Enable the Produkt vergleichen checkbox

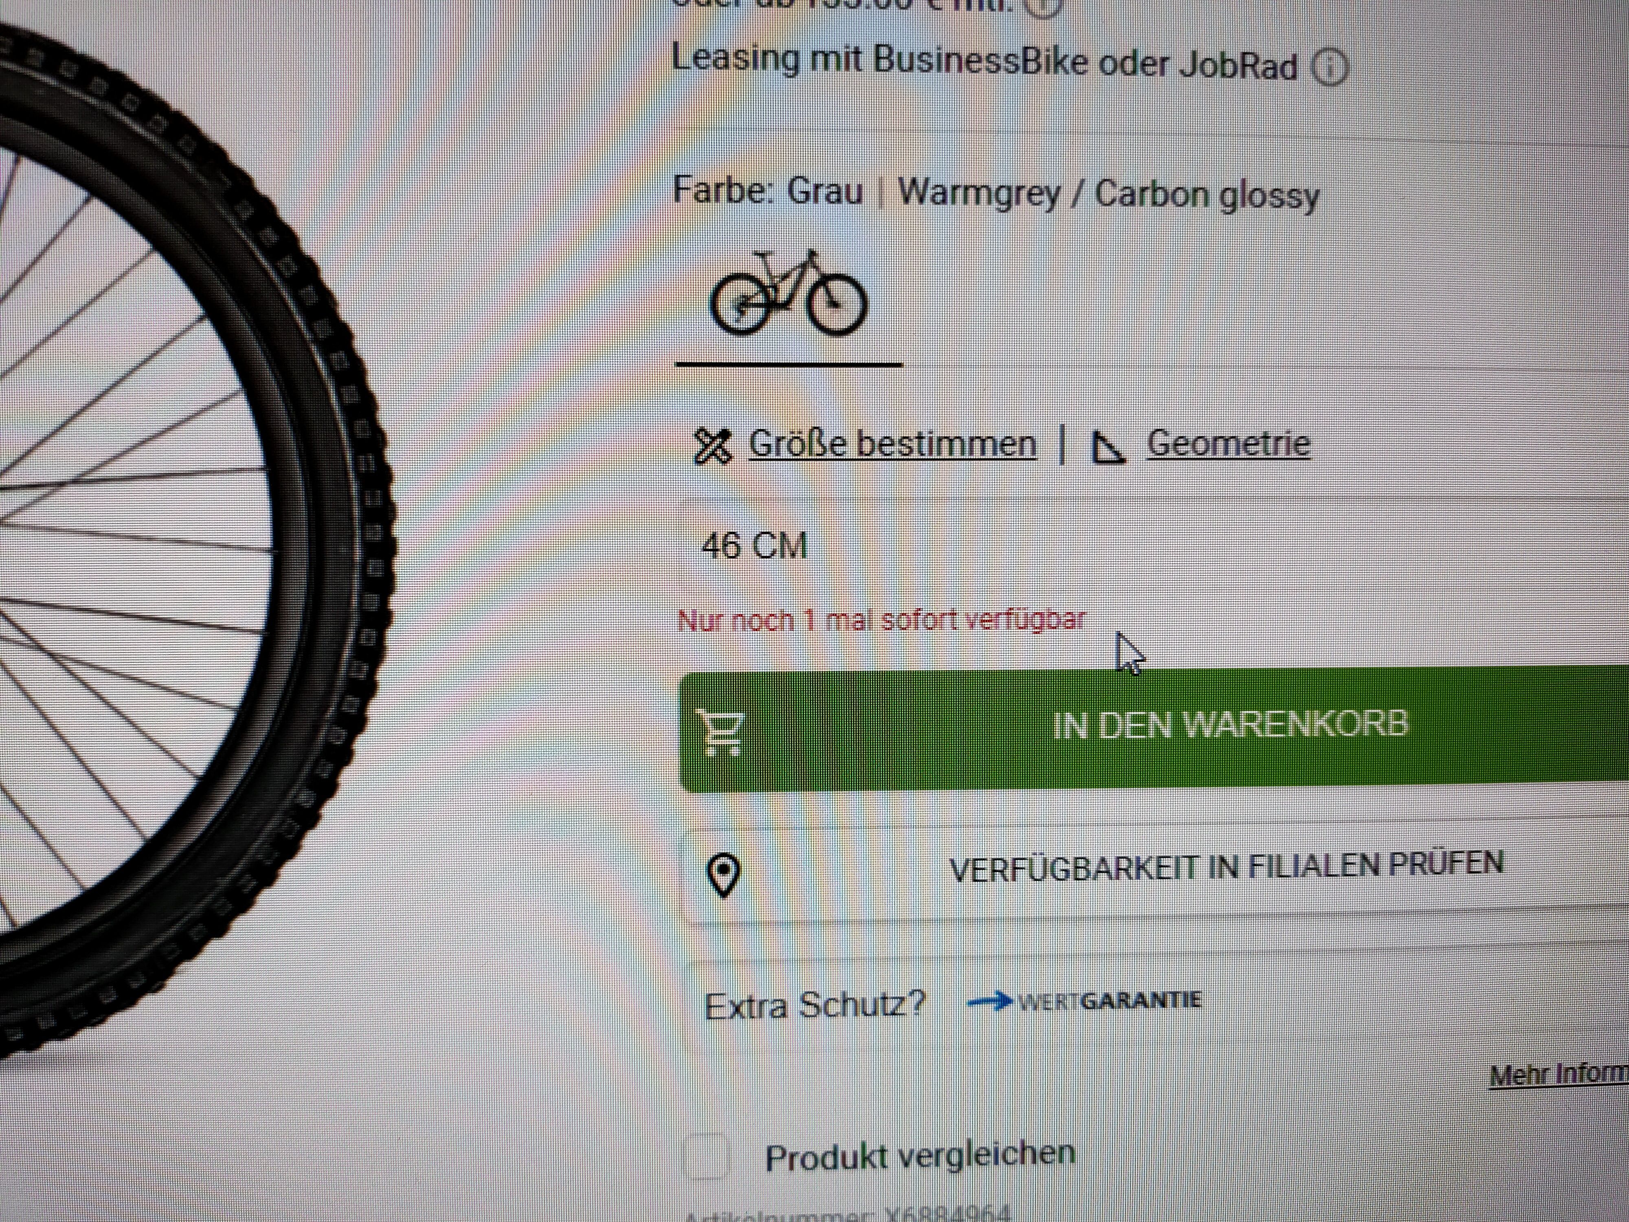(705, 1156)
